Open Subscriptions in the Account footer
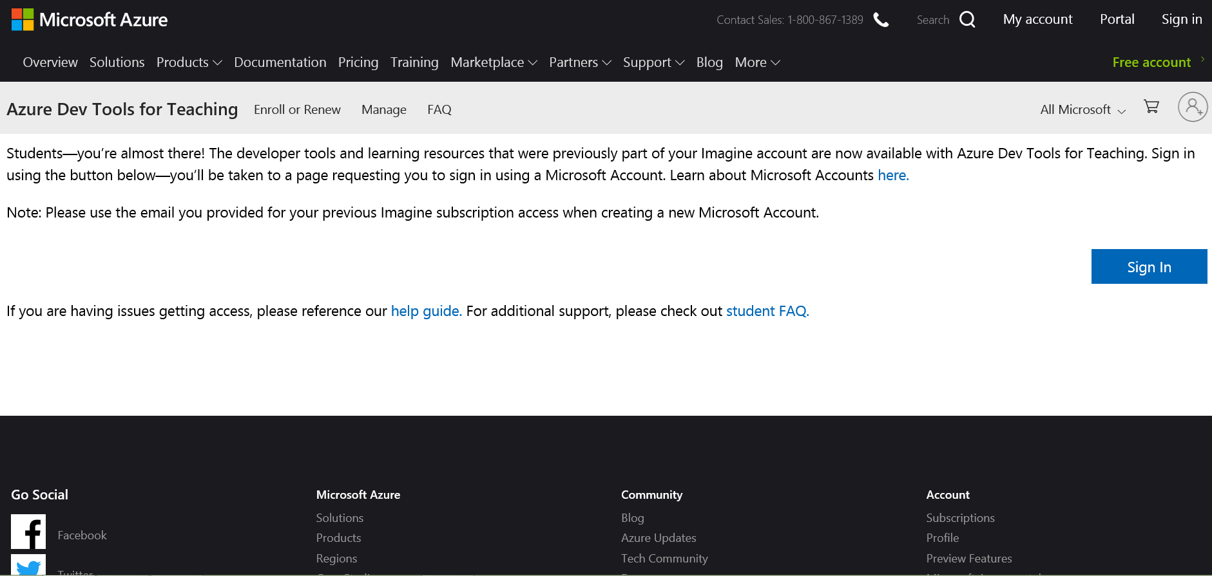1212x576 pixels. coord(960,518)
